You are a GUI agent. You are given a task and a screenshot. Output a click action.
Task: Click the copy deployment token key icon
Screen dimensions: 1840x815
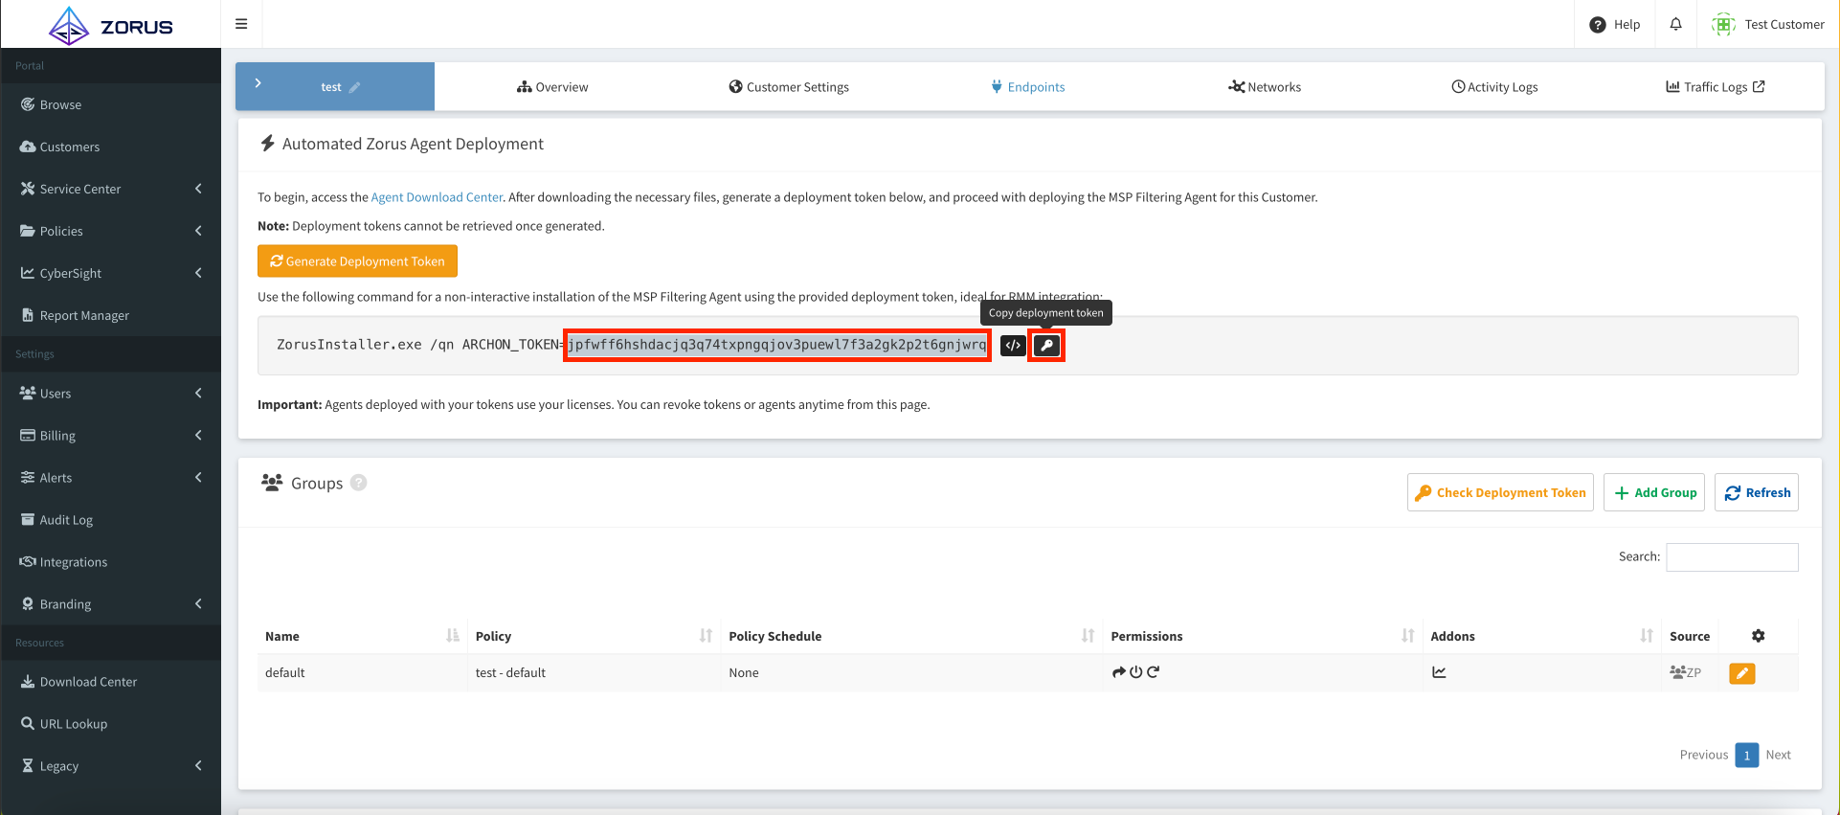tap(1046, 346)
